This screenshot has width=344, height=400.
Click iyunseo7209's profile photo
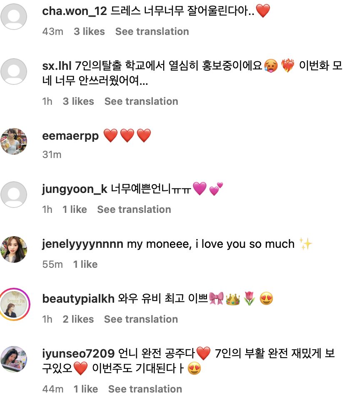click(x=14, y=359)
